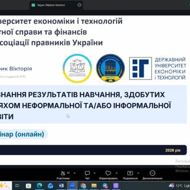Viewport: 190px width, 190px height.
Task: Click the round blue university emblem logo
Action: pyautogui.click(x=110, y=68)
